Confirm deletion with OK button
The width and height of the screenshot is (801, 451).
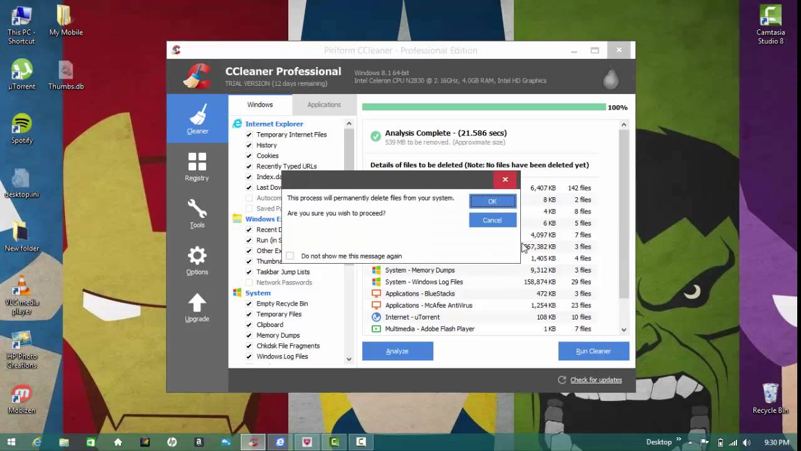click(493, 201)
